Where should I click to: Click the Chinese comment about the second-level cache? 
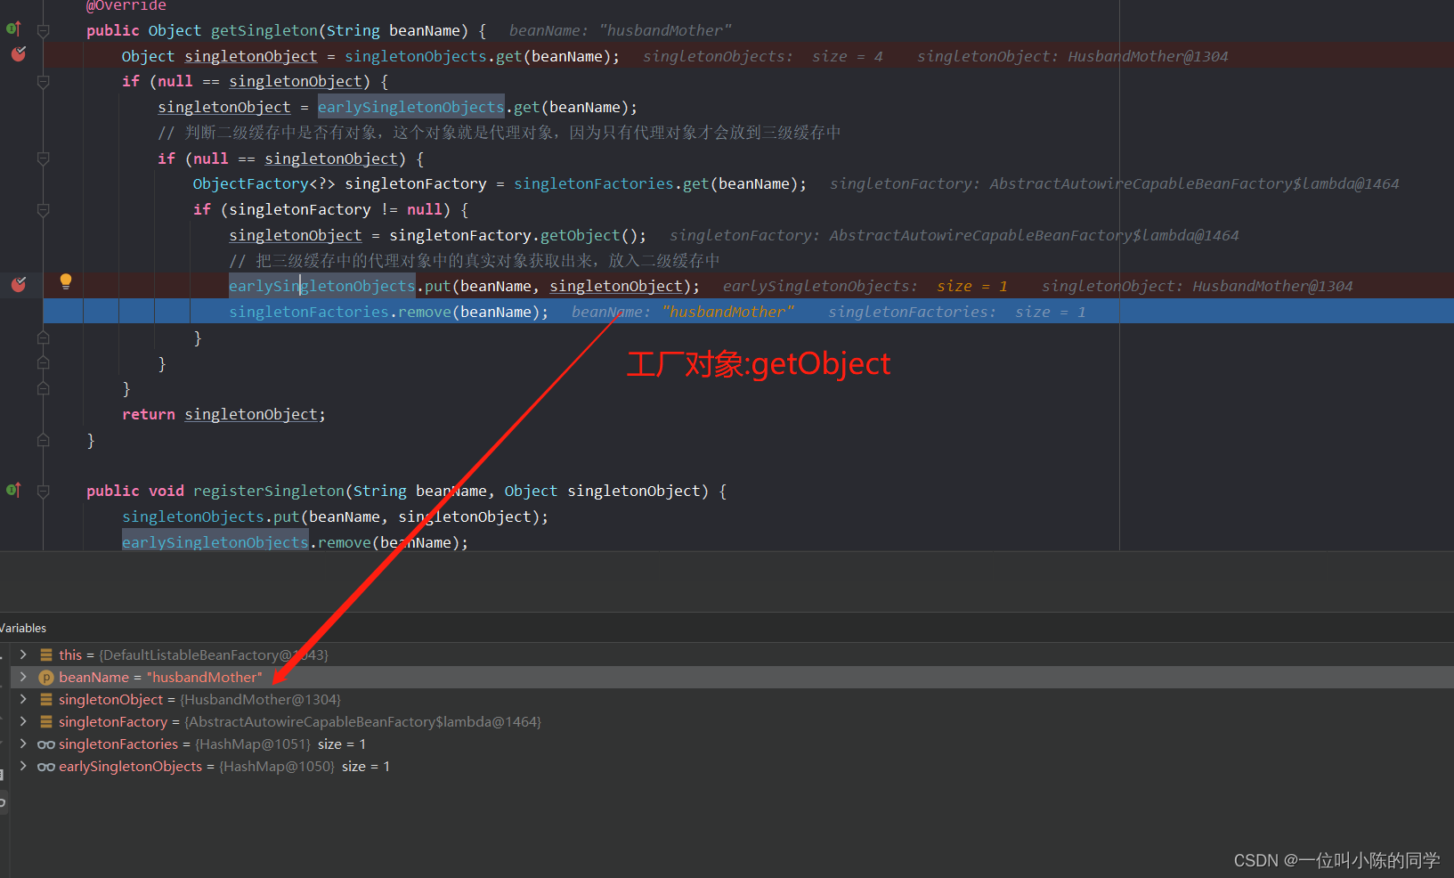pos(500,133)
